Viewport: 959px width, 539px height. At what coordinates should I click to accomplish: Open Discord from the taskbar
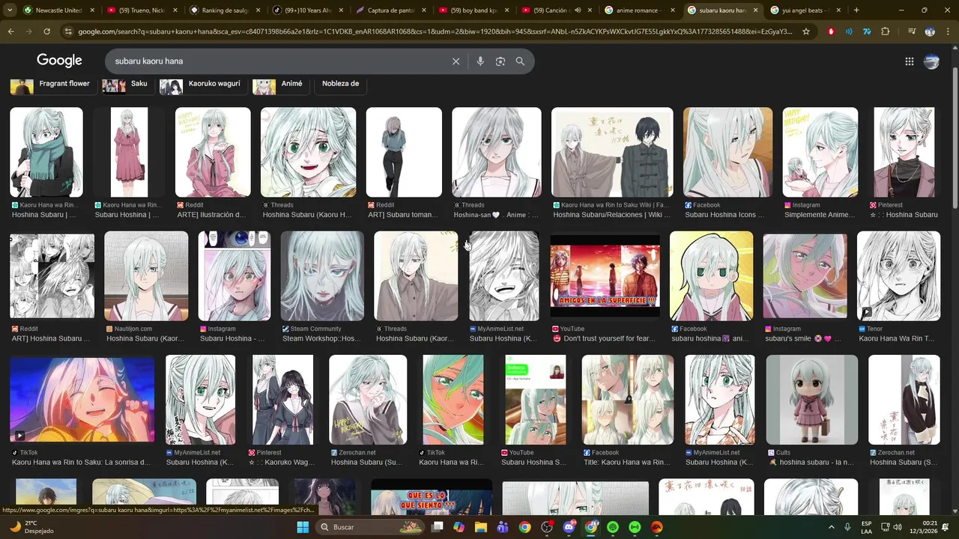coord(569,527)
